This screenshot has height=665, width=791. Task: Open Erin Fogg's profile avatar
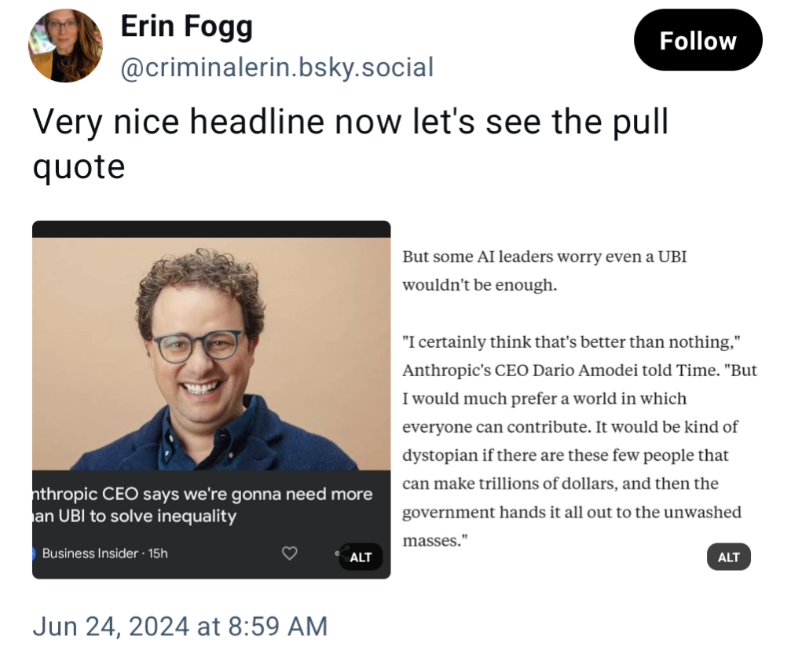point(66,46)
